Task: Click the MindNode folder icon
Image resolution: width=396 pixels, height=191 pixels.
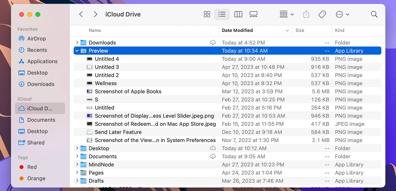Action: (x=83, y=165)
